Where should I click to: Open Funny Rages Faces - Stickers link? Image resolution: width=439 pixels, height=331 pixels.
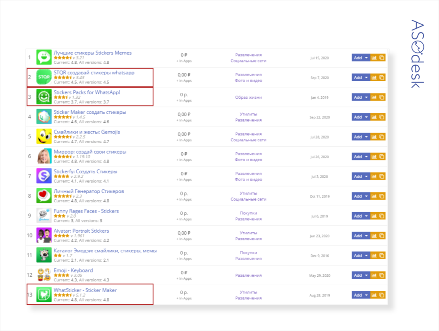(x=86, y=211)
